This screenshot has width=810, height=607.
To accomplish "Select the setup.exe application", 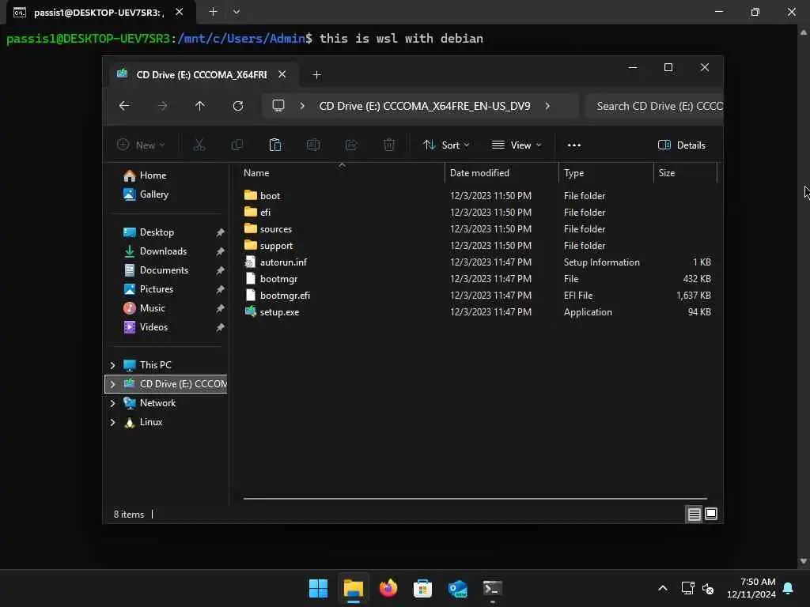I will click(279, 311).
